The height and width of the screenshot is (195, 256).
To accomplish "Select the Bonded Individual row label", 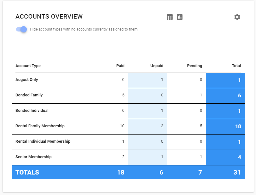I will pyautogui.click(x=32, y=111).
